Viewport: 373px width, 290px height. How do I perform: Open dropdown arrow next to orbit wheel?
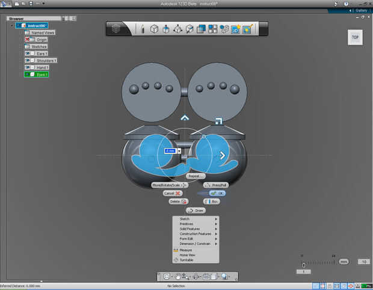(x=172, y=277)
